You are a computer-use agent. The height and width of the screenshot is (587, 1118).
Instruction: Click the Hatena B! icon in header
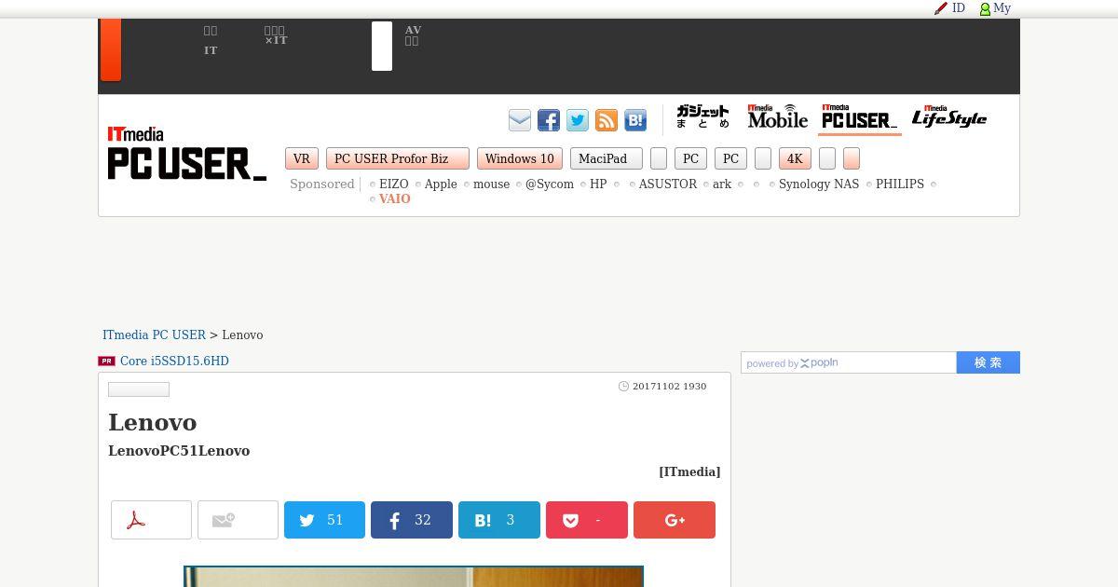tap(635, 120)
